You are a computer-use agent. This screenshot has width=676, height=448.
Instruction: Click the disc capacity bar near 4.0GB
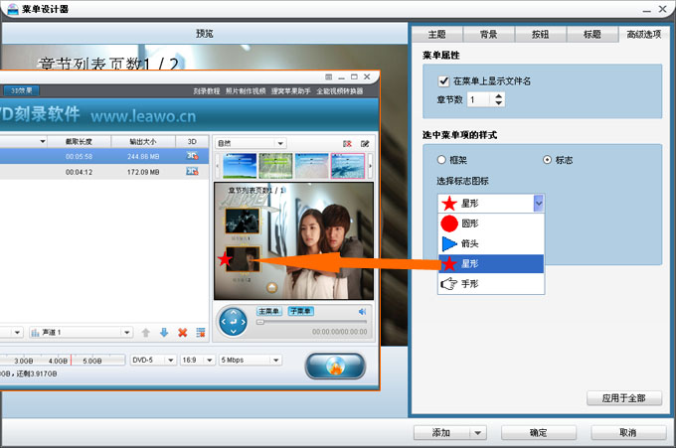[x=58, y=360]
